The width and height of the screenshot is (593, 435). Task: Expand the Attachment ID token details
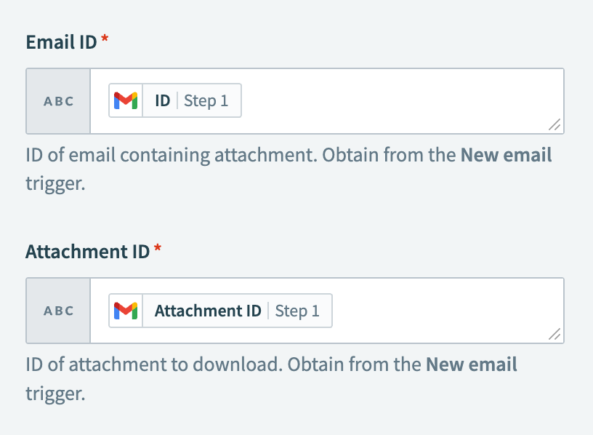[207, 311]
